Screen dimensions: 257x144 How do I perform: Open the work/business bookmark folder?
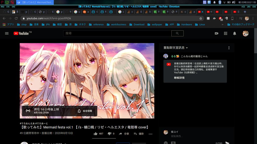click(116, 24)
